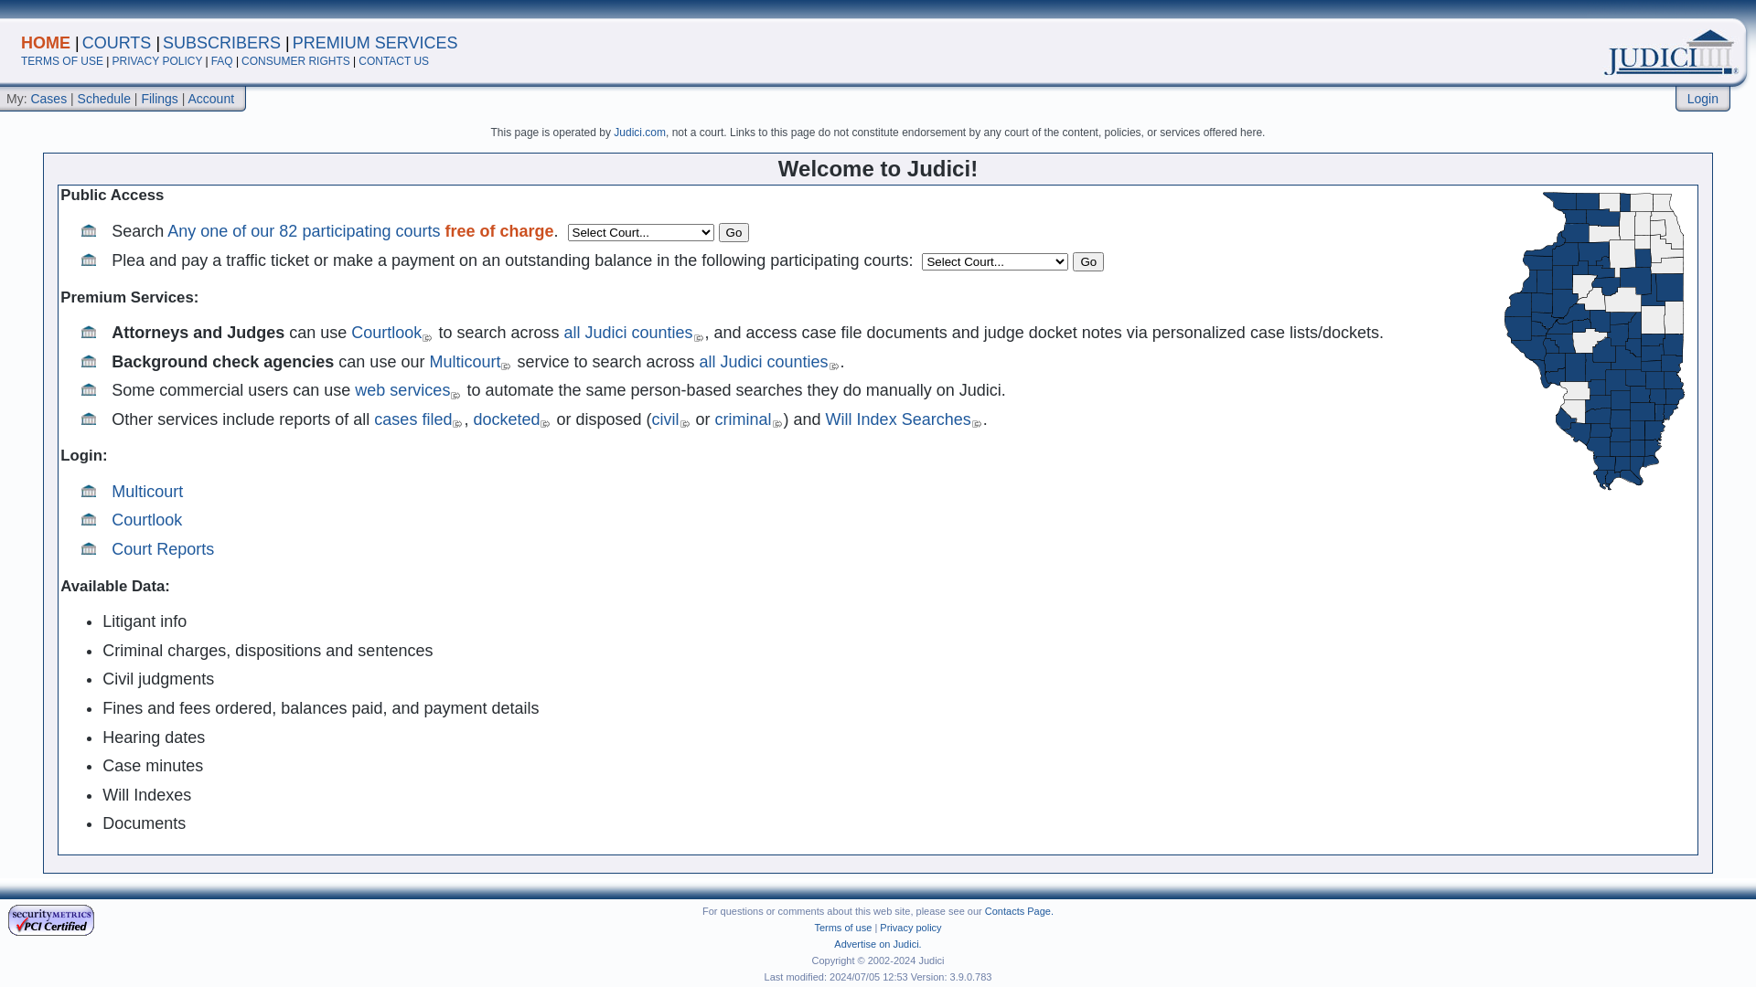Click the external-link icon after cases filed
This screenshot has width=1756, height=987.
(x=457, y=425)
